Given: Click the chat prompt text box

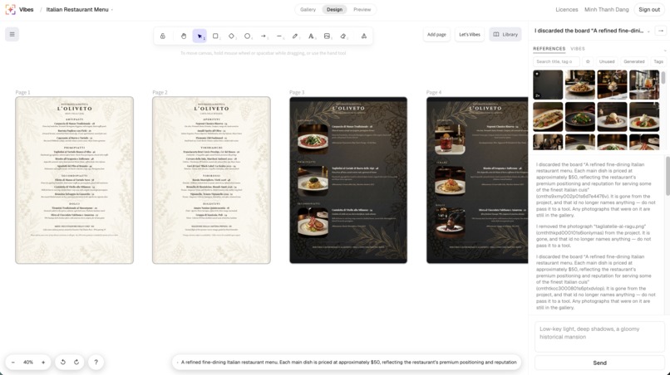Looking at the screenshot, I should pyautogui.click(x=599, y=337).
